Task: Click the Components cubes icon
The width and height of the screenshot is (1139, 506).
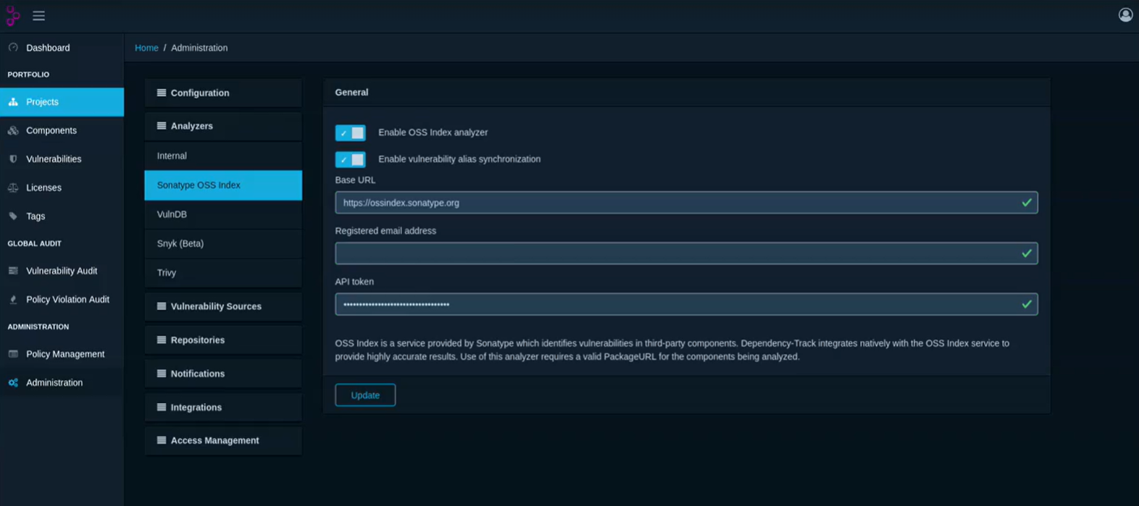Action: 13,130
